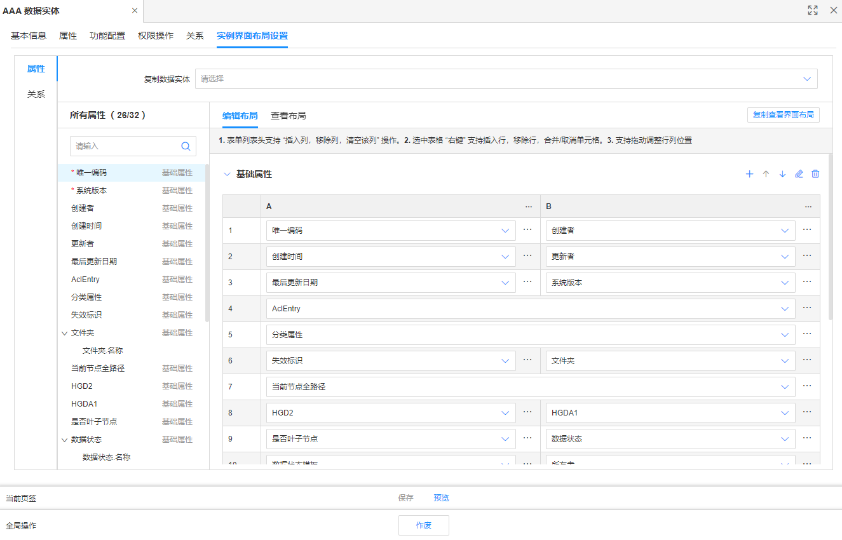Open more options for 失效标识 cell
The image size is (842, 540).
527,360
